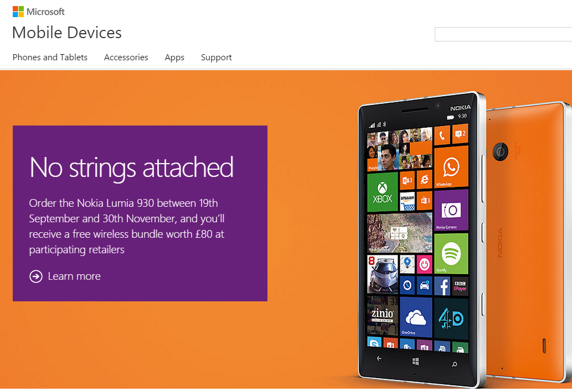Tap the BBC iPlayer tile

click(x=460, y=286)
